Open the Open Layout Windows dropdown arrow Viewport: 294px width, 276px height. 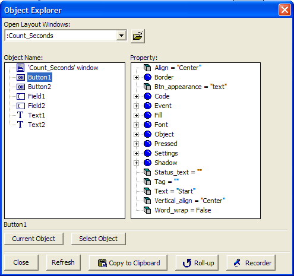tap(121, 36)
